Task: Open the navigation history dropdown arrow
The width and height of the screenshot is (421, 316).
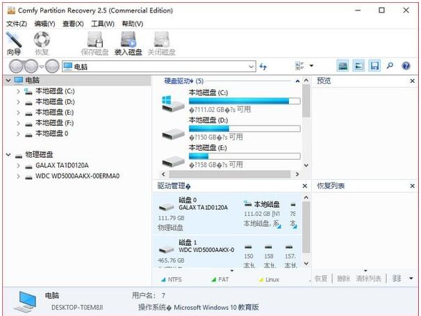Action: point(42,66)
